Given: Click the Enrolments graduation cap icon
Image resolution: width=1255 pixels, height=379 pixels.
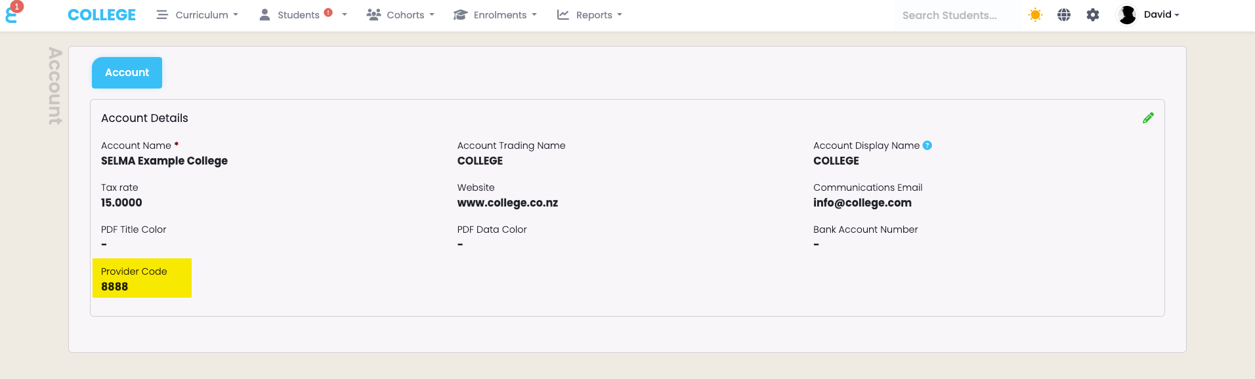Looking at the screenshot, I should pyautogui.click(x=460, y=15).
